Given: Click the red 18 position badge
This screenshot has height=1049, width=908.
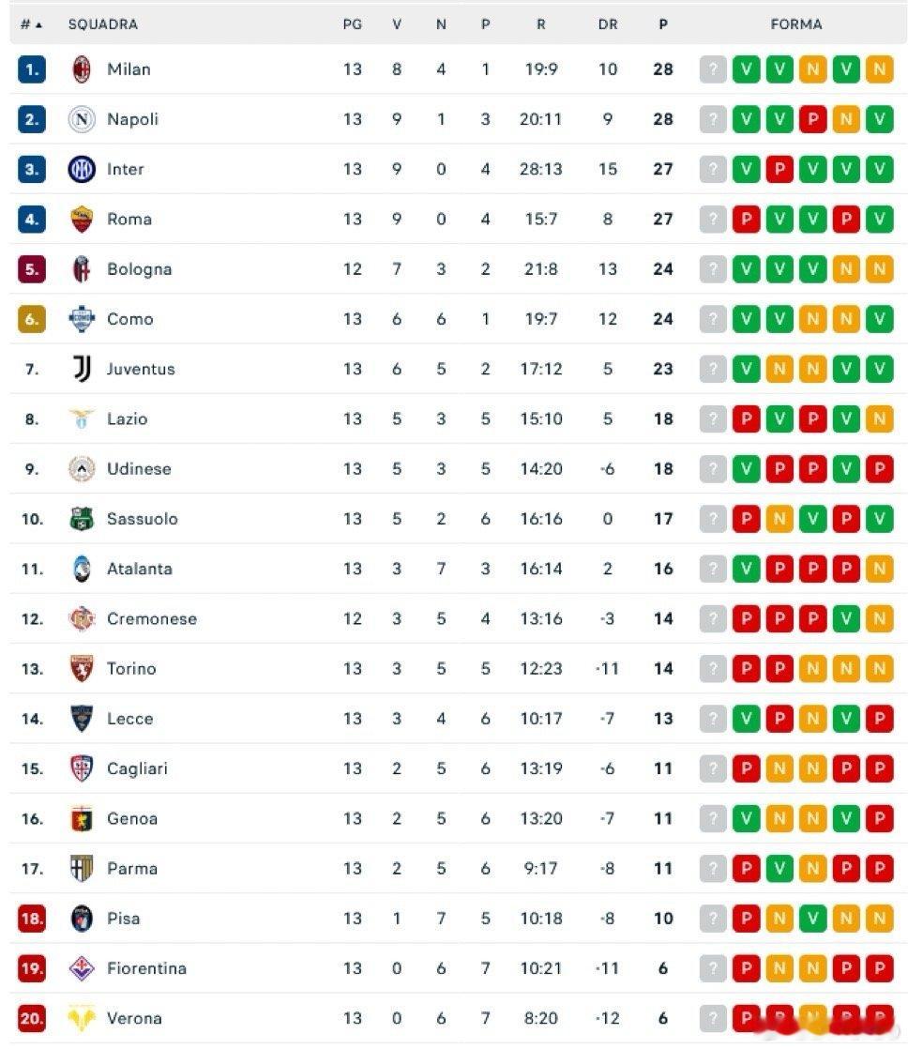Looking at the screenshot, I should point(32,919).
